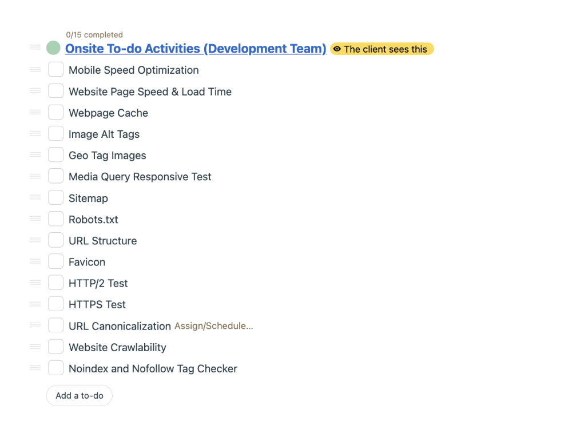Open the Mobile Speed Optimization to-do text

134,70
